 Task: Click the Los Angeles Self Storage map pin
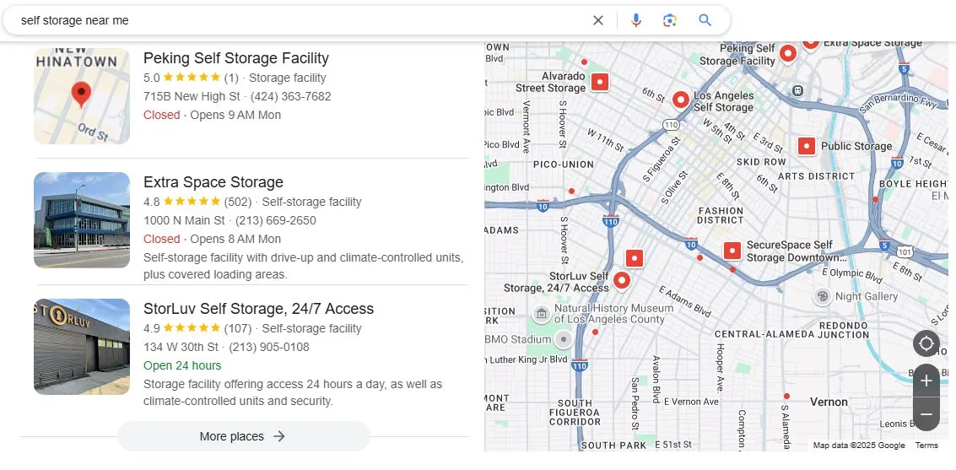point(681,100)
